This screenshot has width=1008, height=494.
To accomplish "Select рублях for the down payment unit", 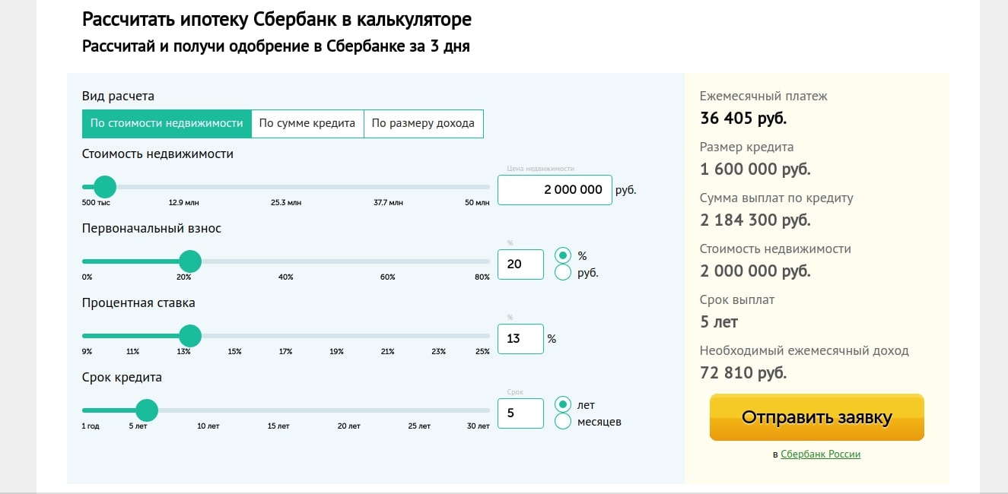I will point(563,272).
